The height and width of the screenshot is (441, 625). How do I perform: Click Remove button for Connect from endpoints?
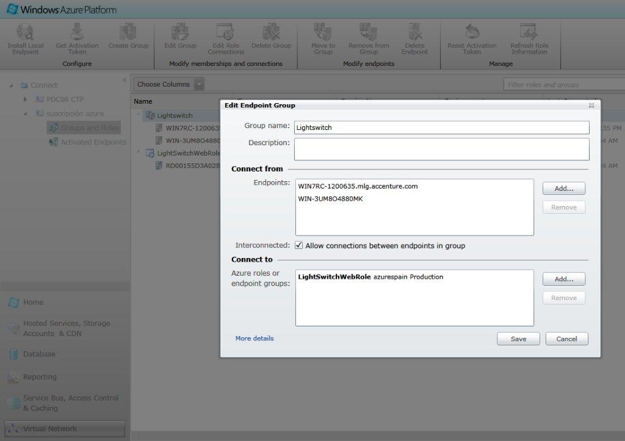pyautogui.click(x=563, y=207)
